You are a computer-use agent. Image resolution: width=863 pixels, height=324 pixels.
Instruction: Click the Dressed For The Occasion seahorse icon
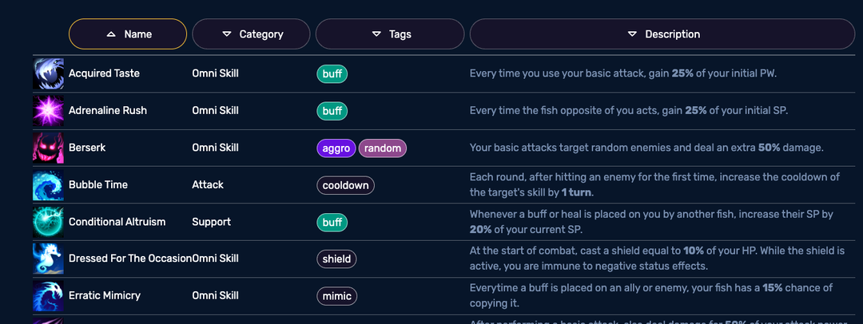[x=48, y=259]
